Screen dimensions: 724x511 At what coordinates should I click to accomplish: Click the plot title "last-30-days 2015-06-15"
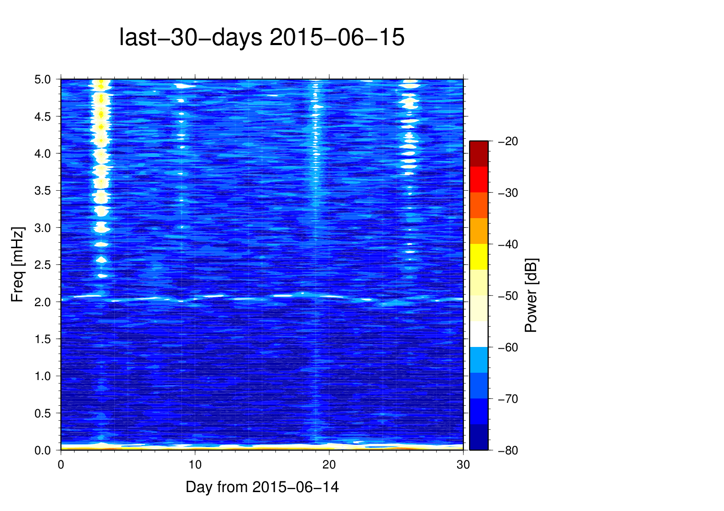[x=261, y=38]
